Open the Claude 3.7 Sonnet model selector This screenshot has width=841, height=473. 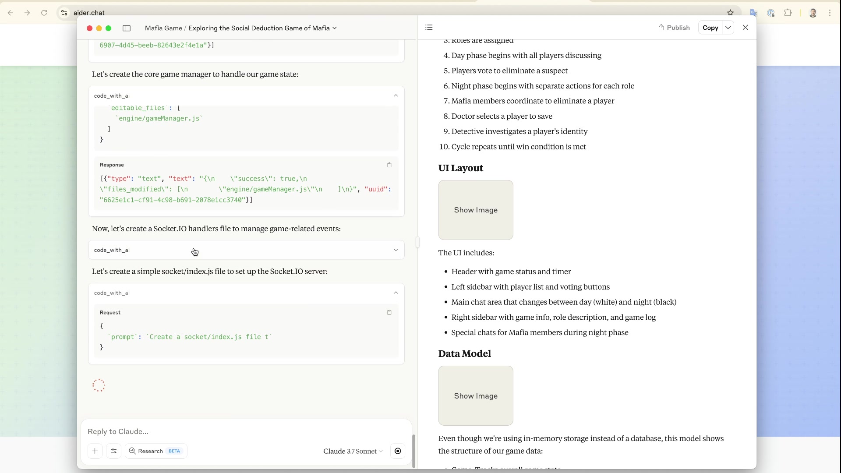[353, 451]
